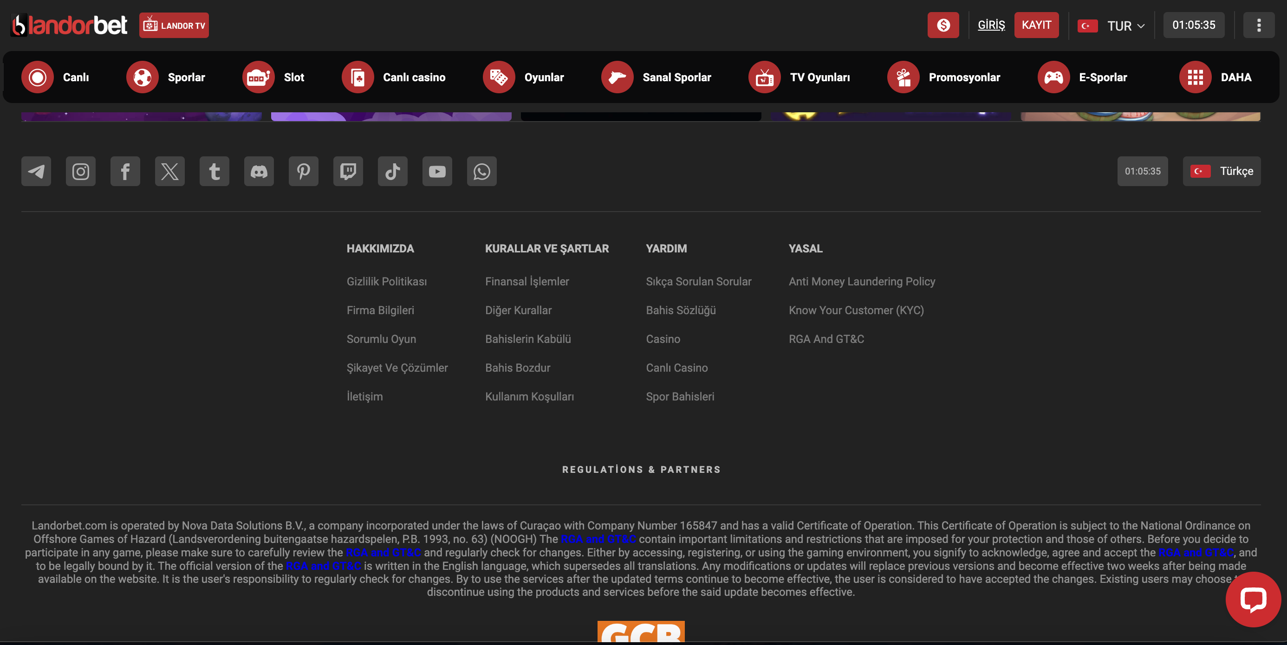Click the YouTube icon
The height and width of the screenshot is (645, 1287).
coord(436,171)
